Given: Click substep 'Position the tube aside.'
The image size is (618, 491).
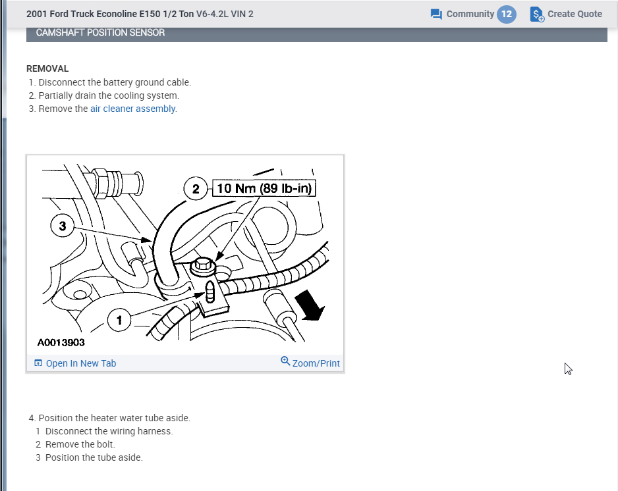Looking at the screenshot, I should pyautogui.click(x=94, y=457).
